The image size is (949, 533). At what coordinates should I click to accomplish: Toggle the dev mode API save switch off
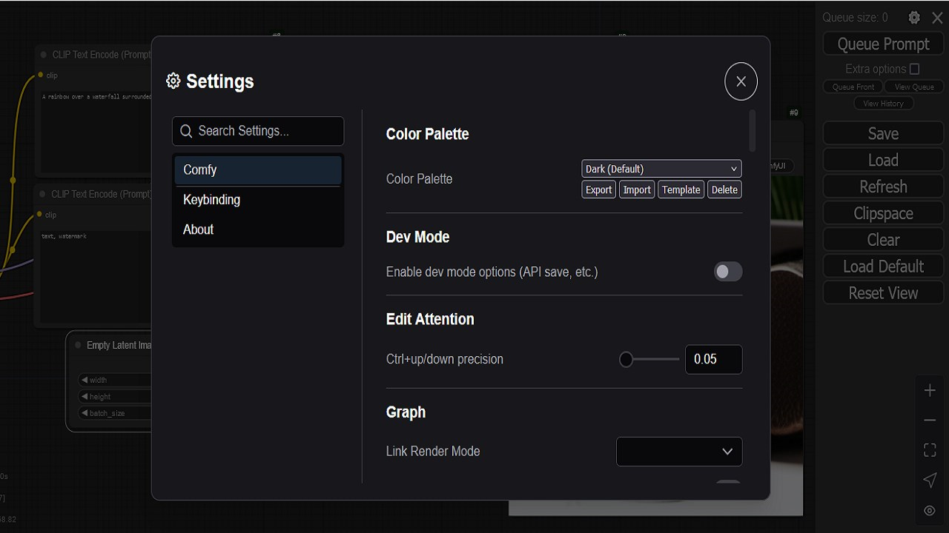click(727, 272)
